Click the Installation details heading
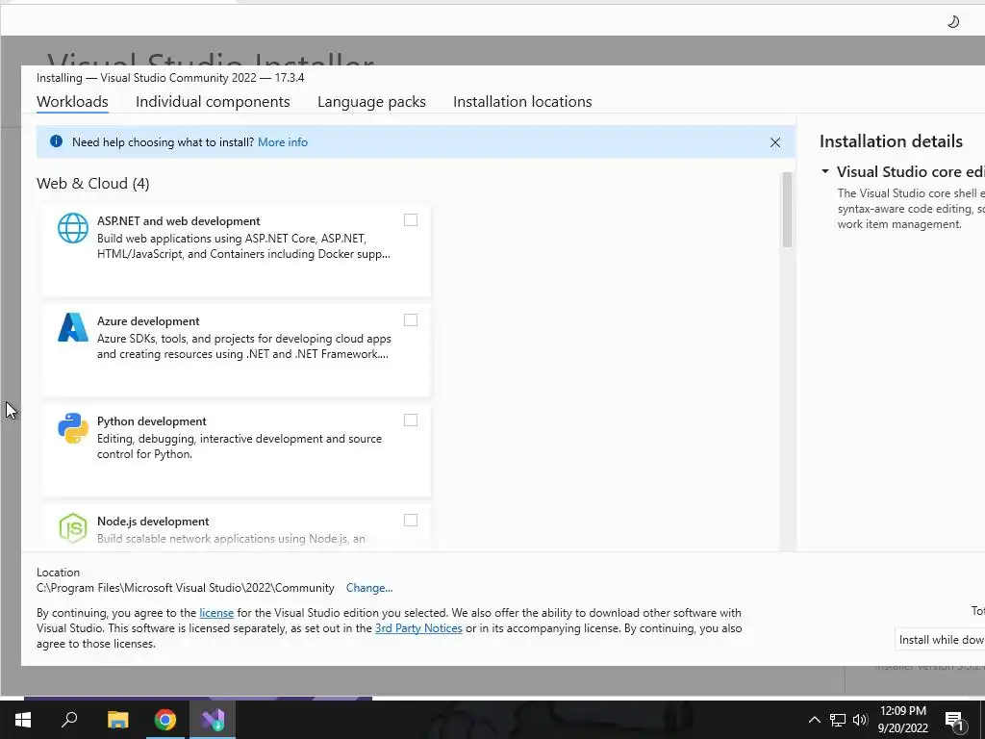This screenshot has height=739, width=985. pyautogui.click(x=891, y=141)
